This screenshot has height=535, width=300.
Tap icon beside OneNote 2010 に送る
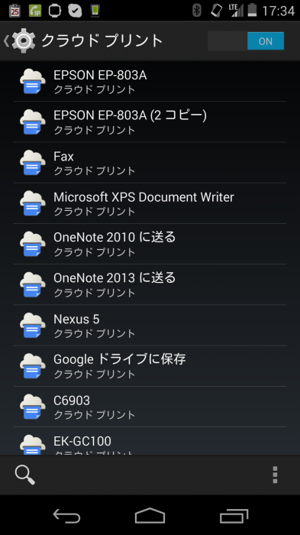click(x=32, y=244)
